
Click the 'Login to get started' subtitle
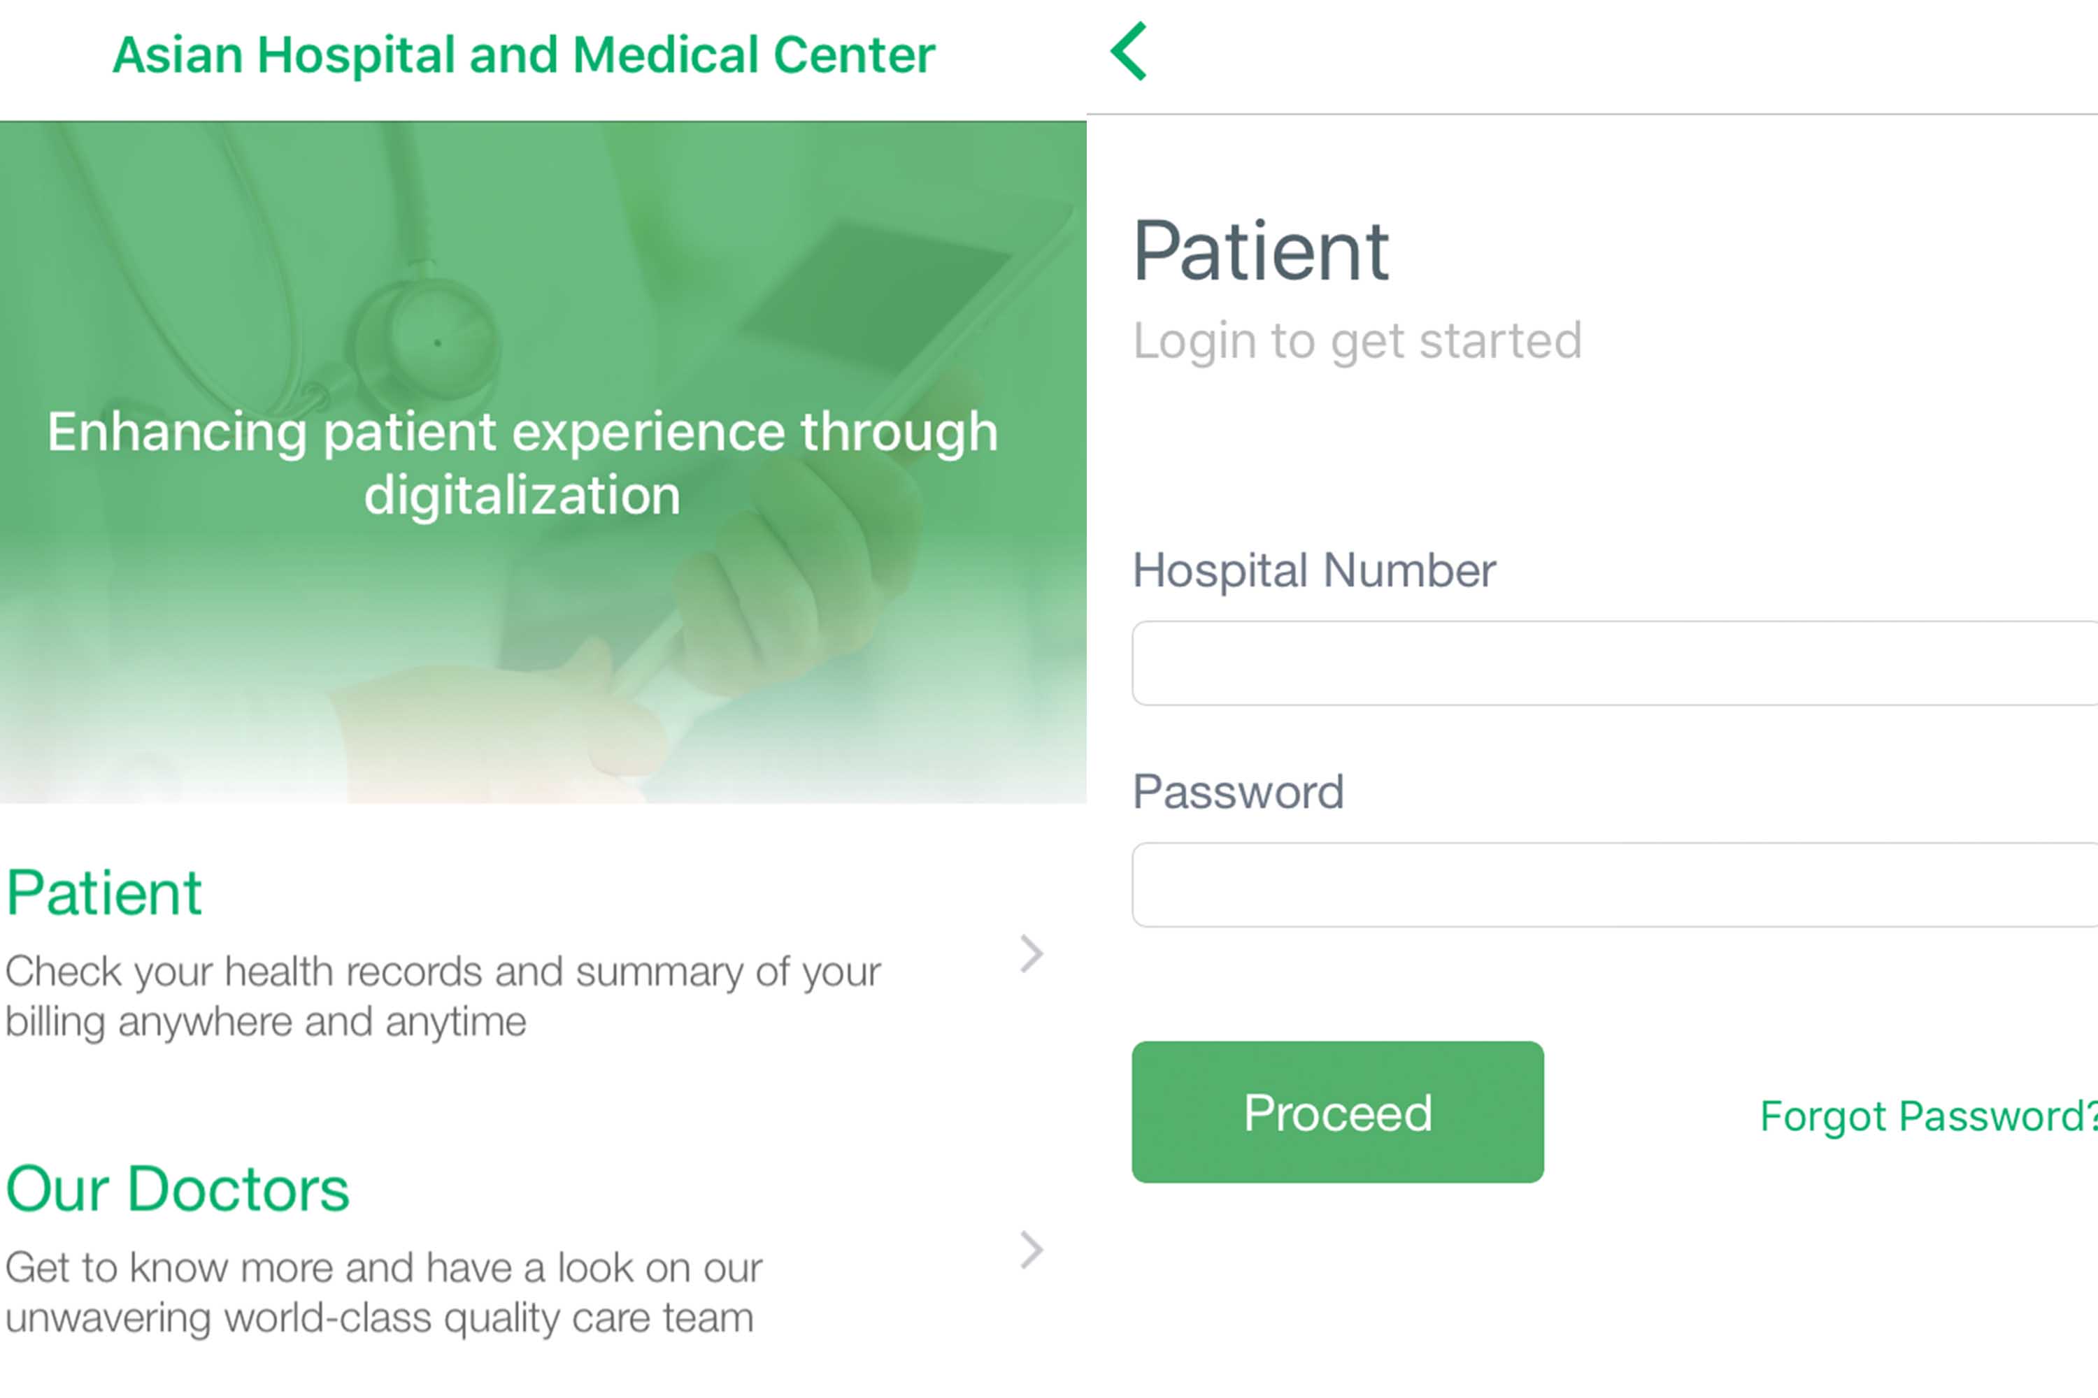coord(1357,340)
